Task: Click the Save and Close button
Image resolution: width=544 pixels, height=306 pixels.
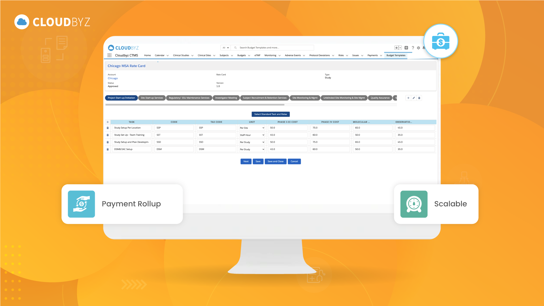Action: (276, 161)
